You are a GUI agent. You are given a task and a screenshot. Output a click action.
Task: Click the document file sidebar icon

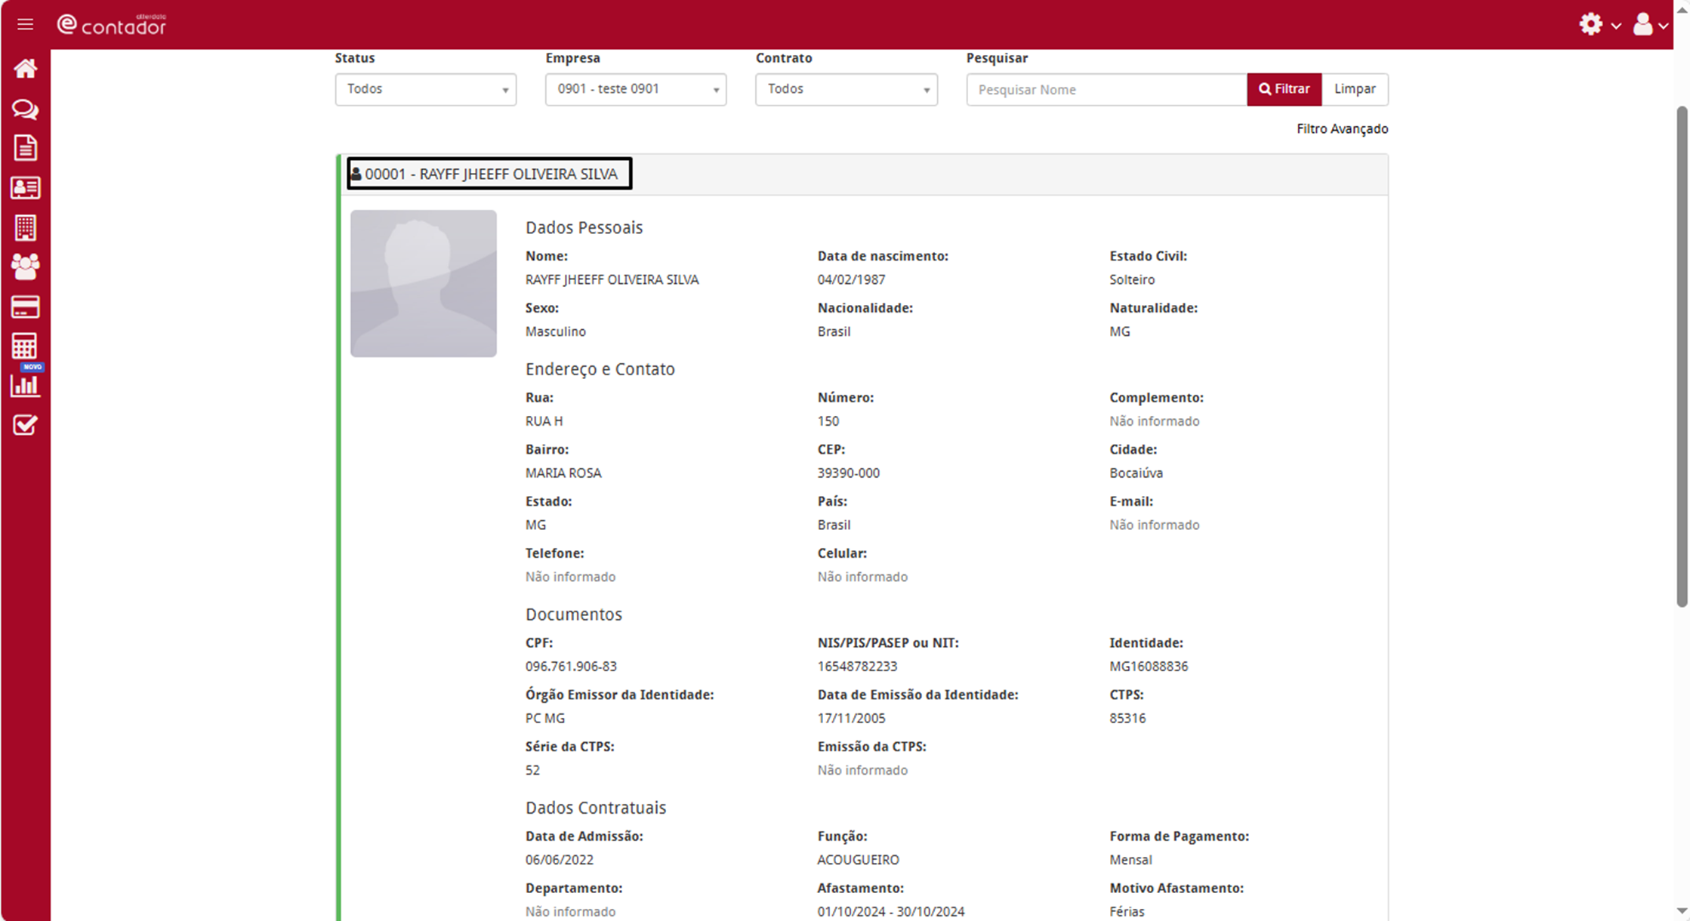coord(25,148)
